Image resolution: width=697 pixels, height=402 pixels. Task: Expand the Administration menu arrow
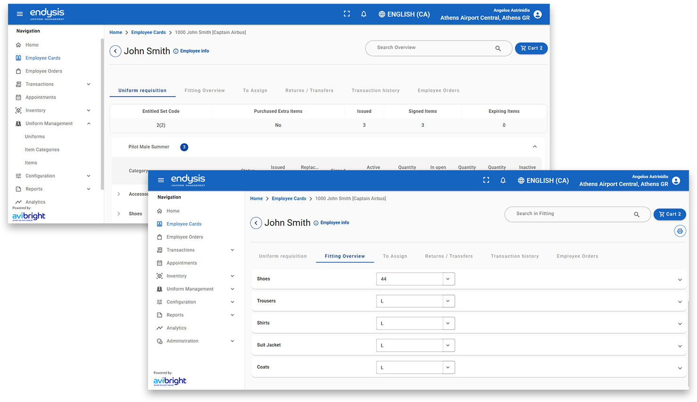coord(232,341)
